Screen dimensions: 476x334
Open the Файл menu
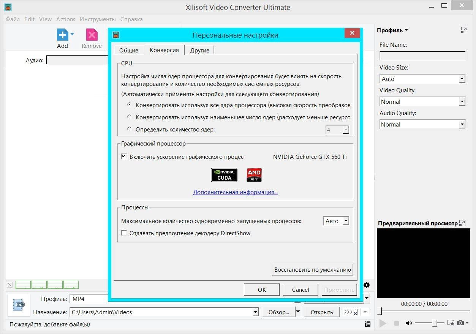point(13,19)
